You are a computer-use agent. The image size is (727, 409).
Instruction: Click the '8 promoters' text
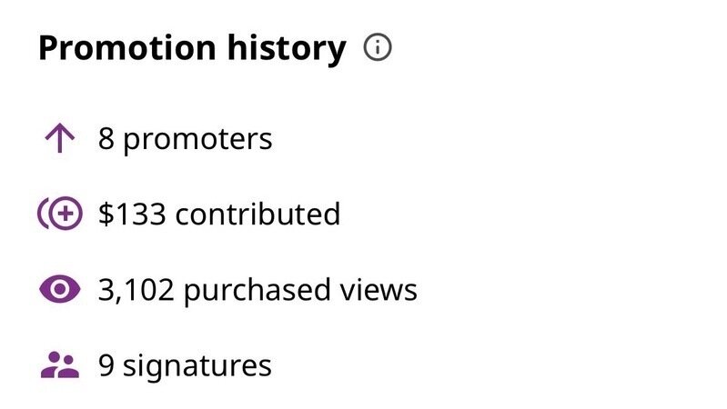pos(185,139)
